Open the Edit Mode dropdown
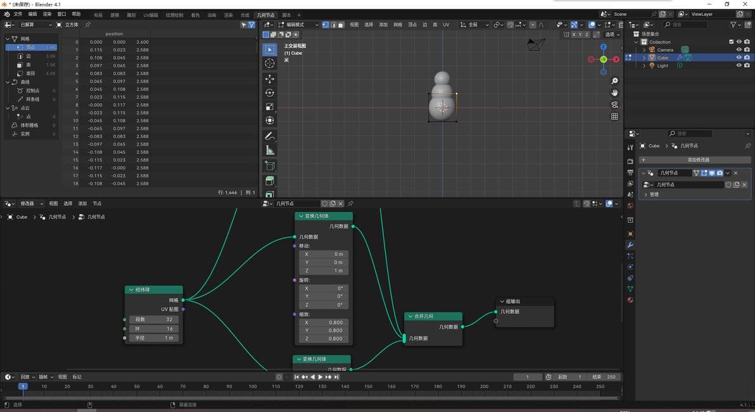The height and width of the screenshot is (412, 755). click(x=298, y=25)
